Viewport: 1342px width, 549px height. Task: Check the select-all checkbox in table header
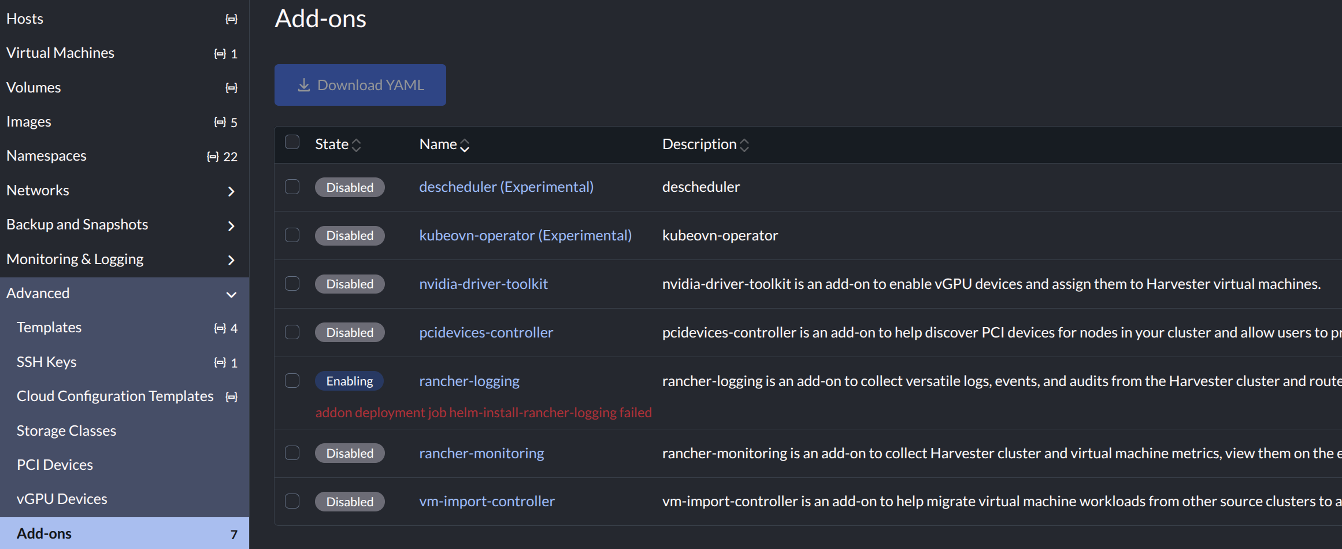292,141
